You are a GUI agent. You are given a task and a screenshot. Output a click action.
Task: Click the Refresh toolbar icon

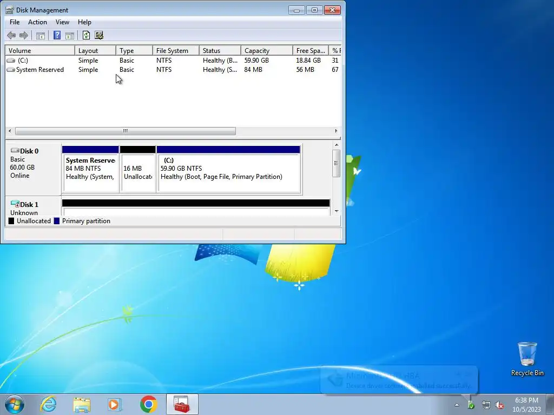tap(86, 35)
